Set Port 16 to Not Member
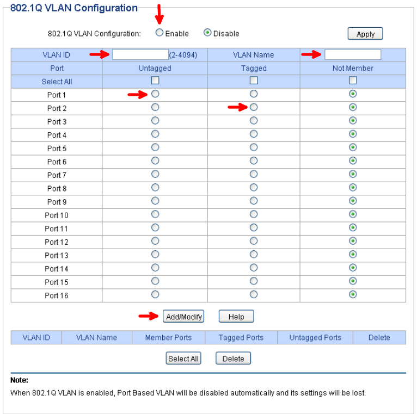Screen dimensions: 417x414 (x=353, y=294)
